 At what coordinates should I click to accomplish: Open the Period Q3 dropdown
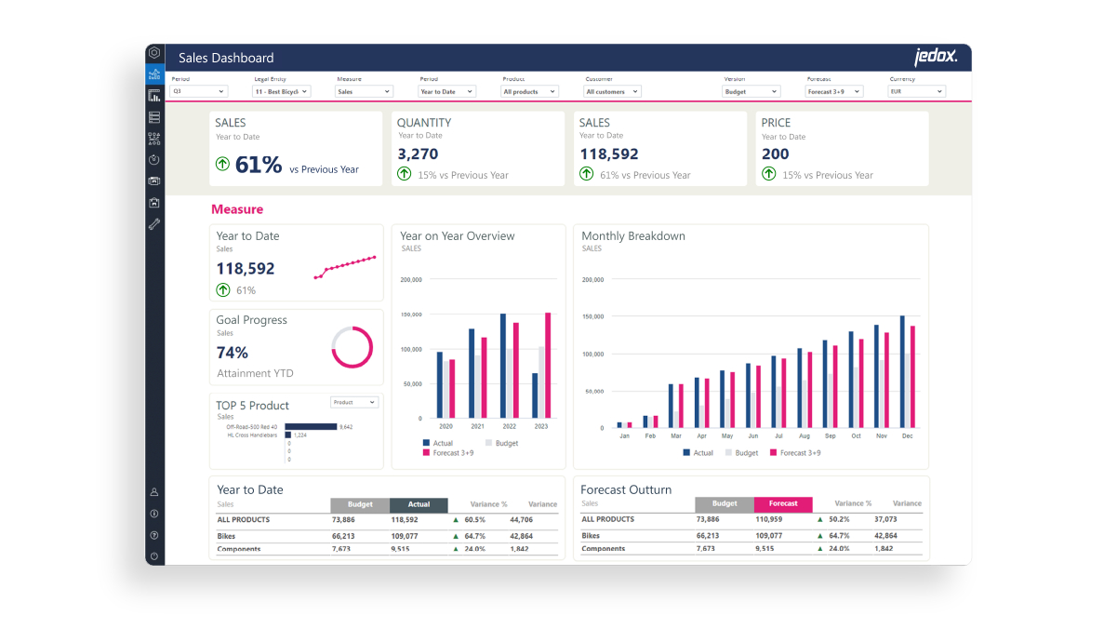[x=198, y=91]
